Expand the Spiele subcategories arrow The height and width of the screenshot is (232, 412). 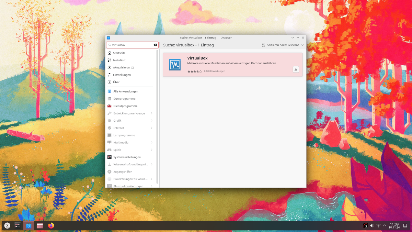point(151,150)
